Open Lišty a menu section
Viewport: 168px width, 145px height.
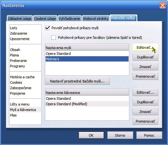20,104
